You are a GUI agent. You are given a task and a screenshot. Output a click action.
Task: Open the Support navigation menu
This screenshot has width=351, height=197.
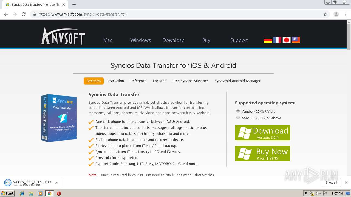[239, 40]
